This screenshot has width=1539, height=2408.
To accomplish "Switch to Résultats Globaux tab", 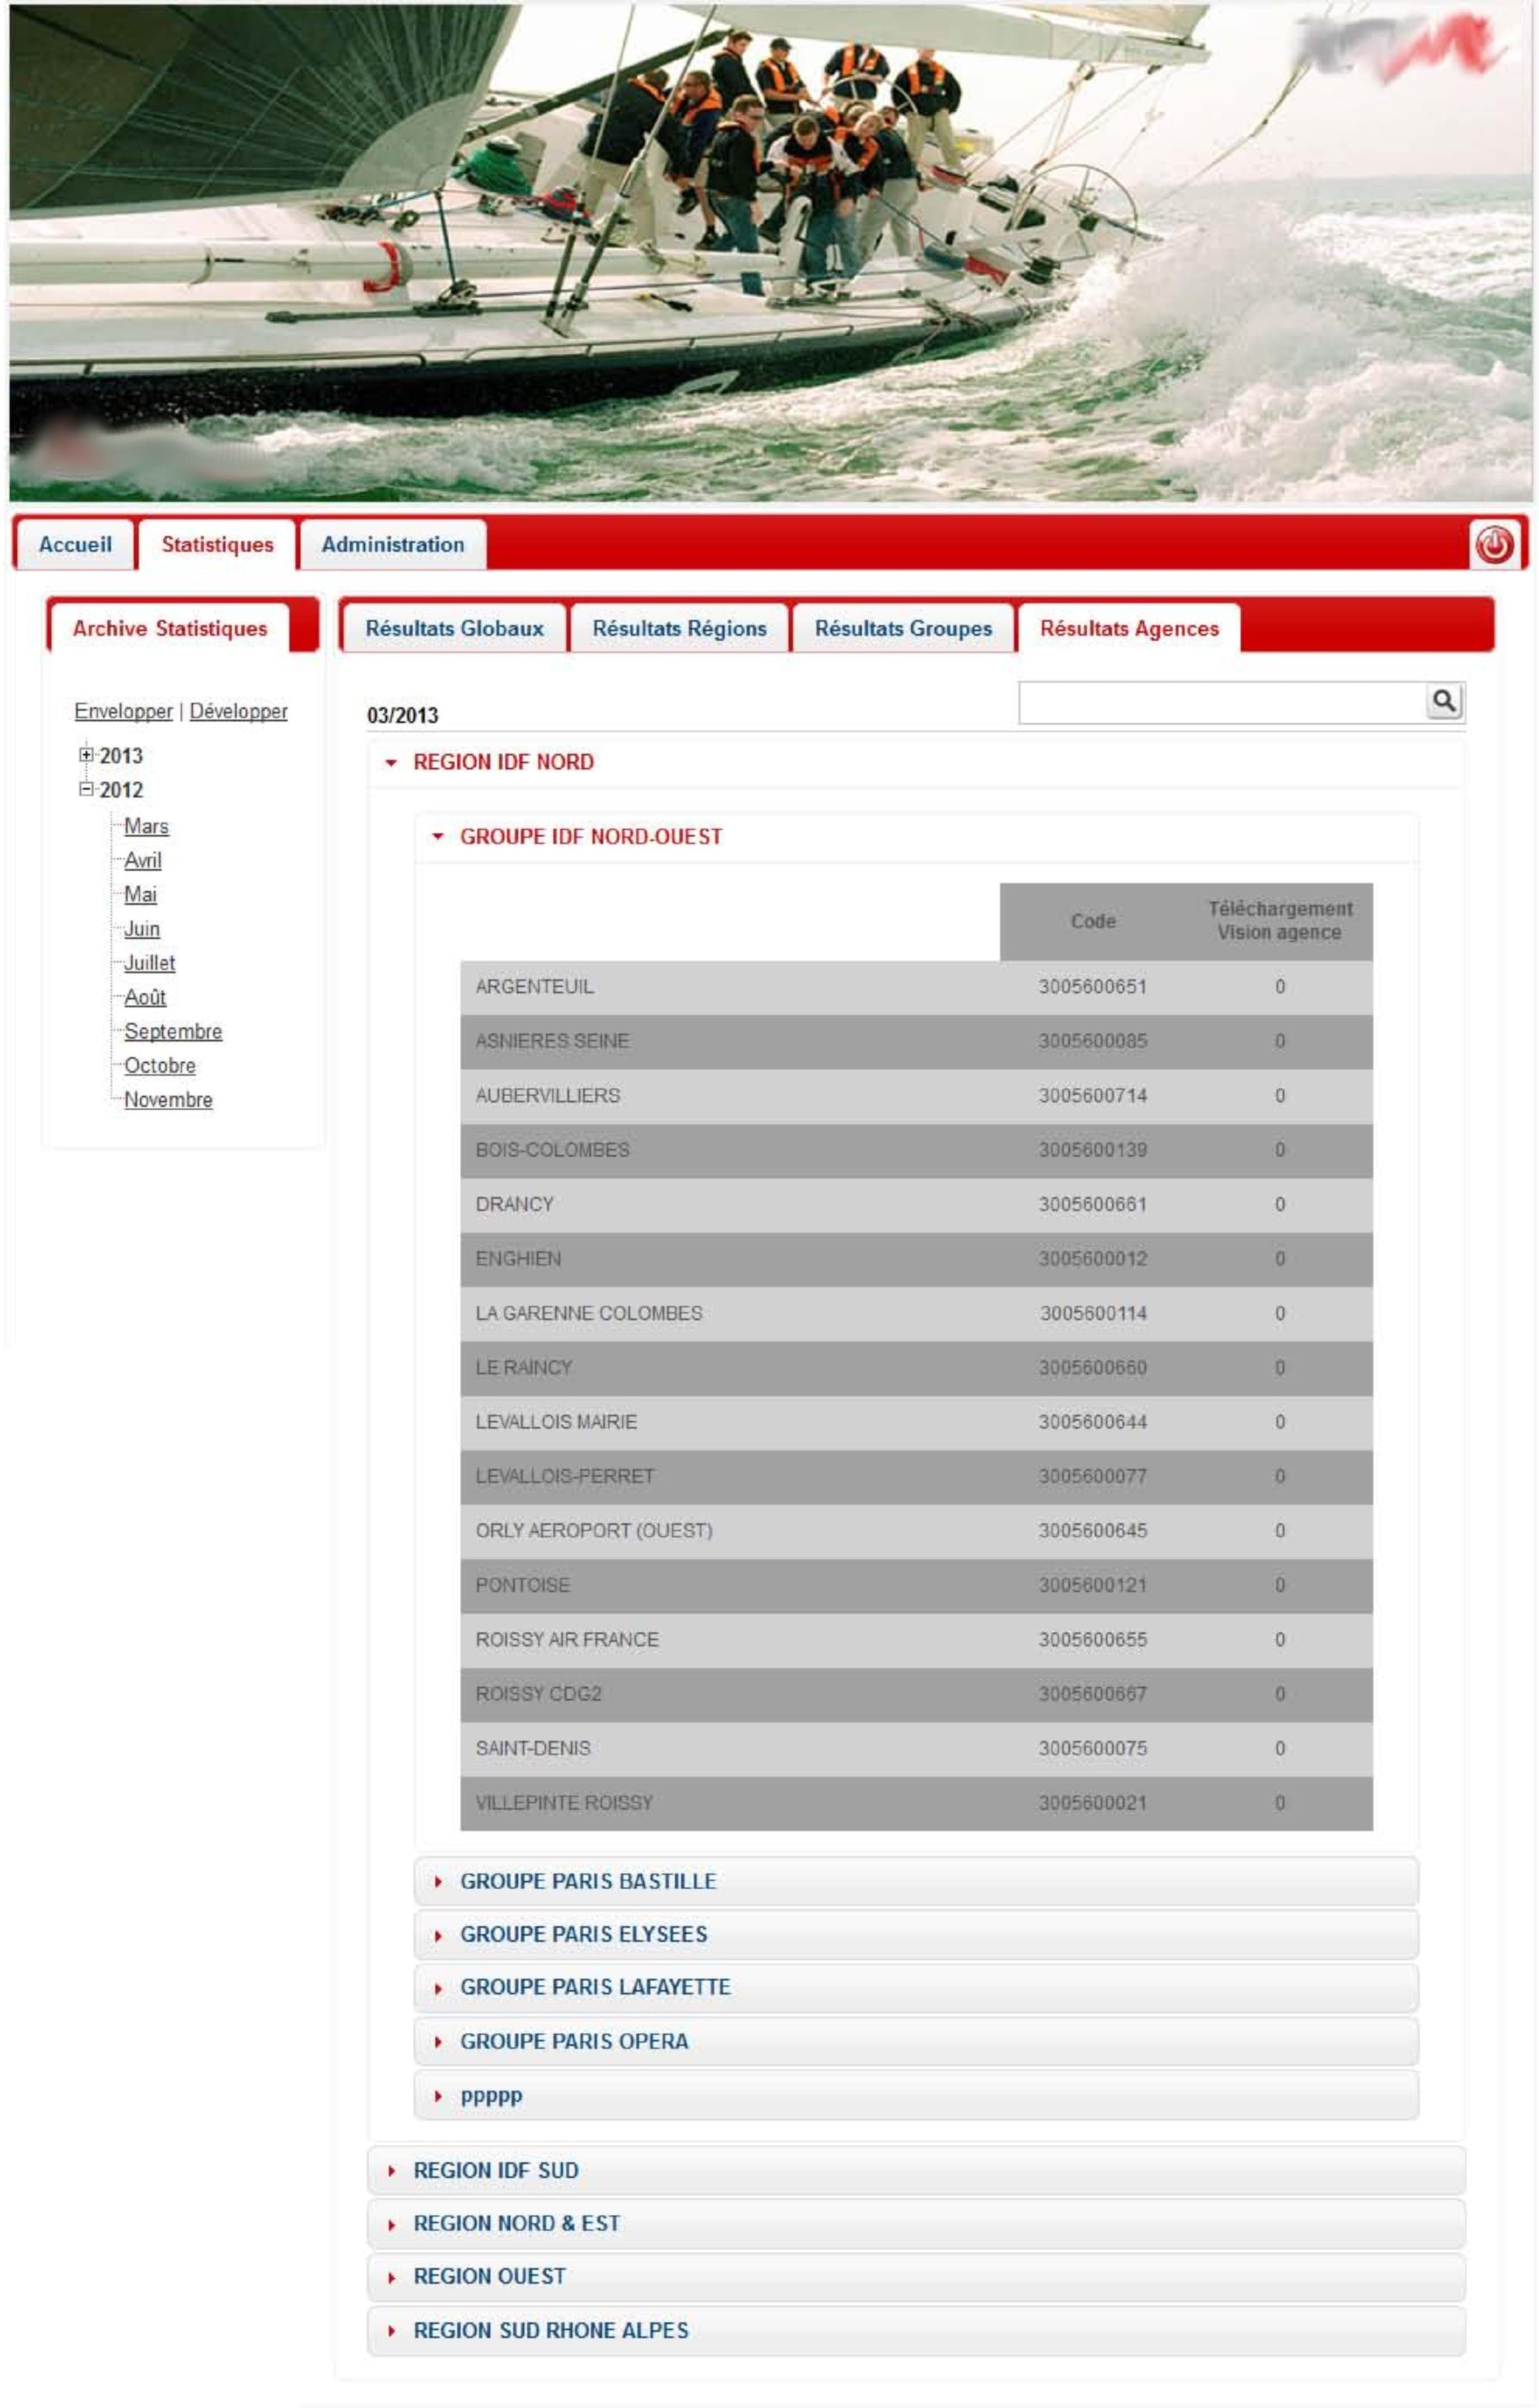I will [x=454, y=629].
